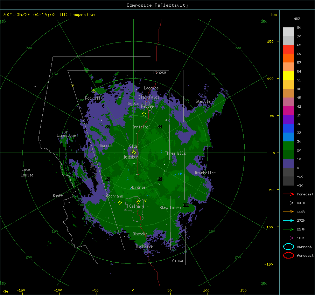Click the red forecast ellipse icon
The width and height of the screenshot is (315, 295).
tap(288, 255)
